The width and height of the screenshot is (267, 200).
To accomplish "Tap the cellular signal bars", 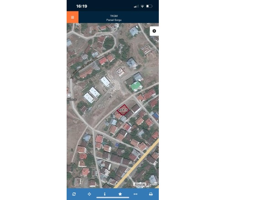I will tap(136, 6).
